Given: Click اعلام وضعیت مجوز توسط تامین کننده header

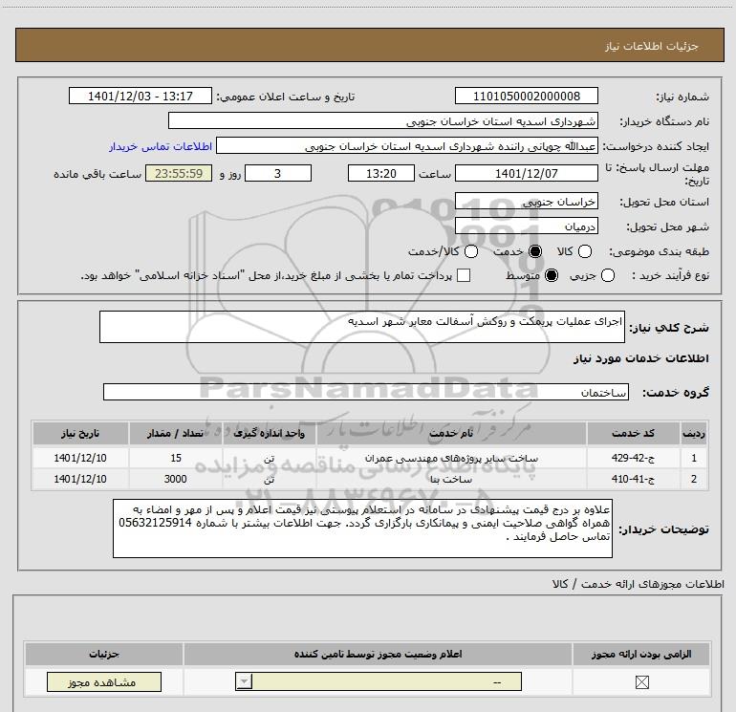Looking at the screenshot, I should point(378,654).
